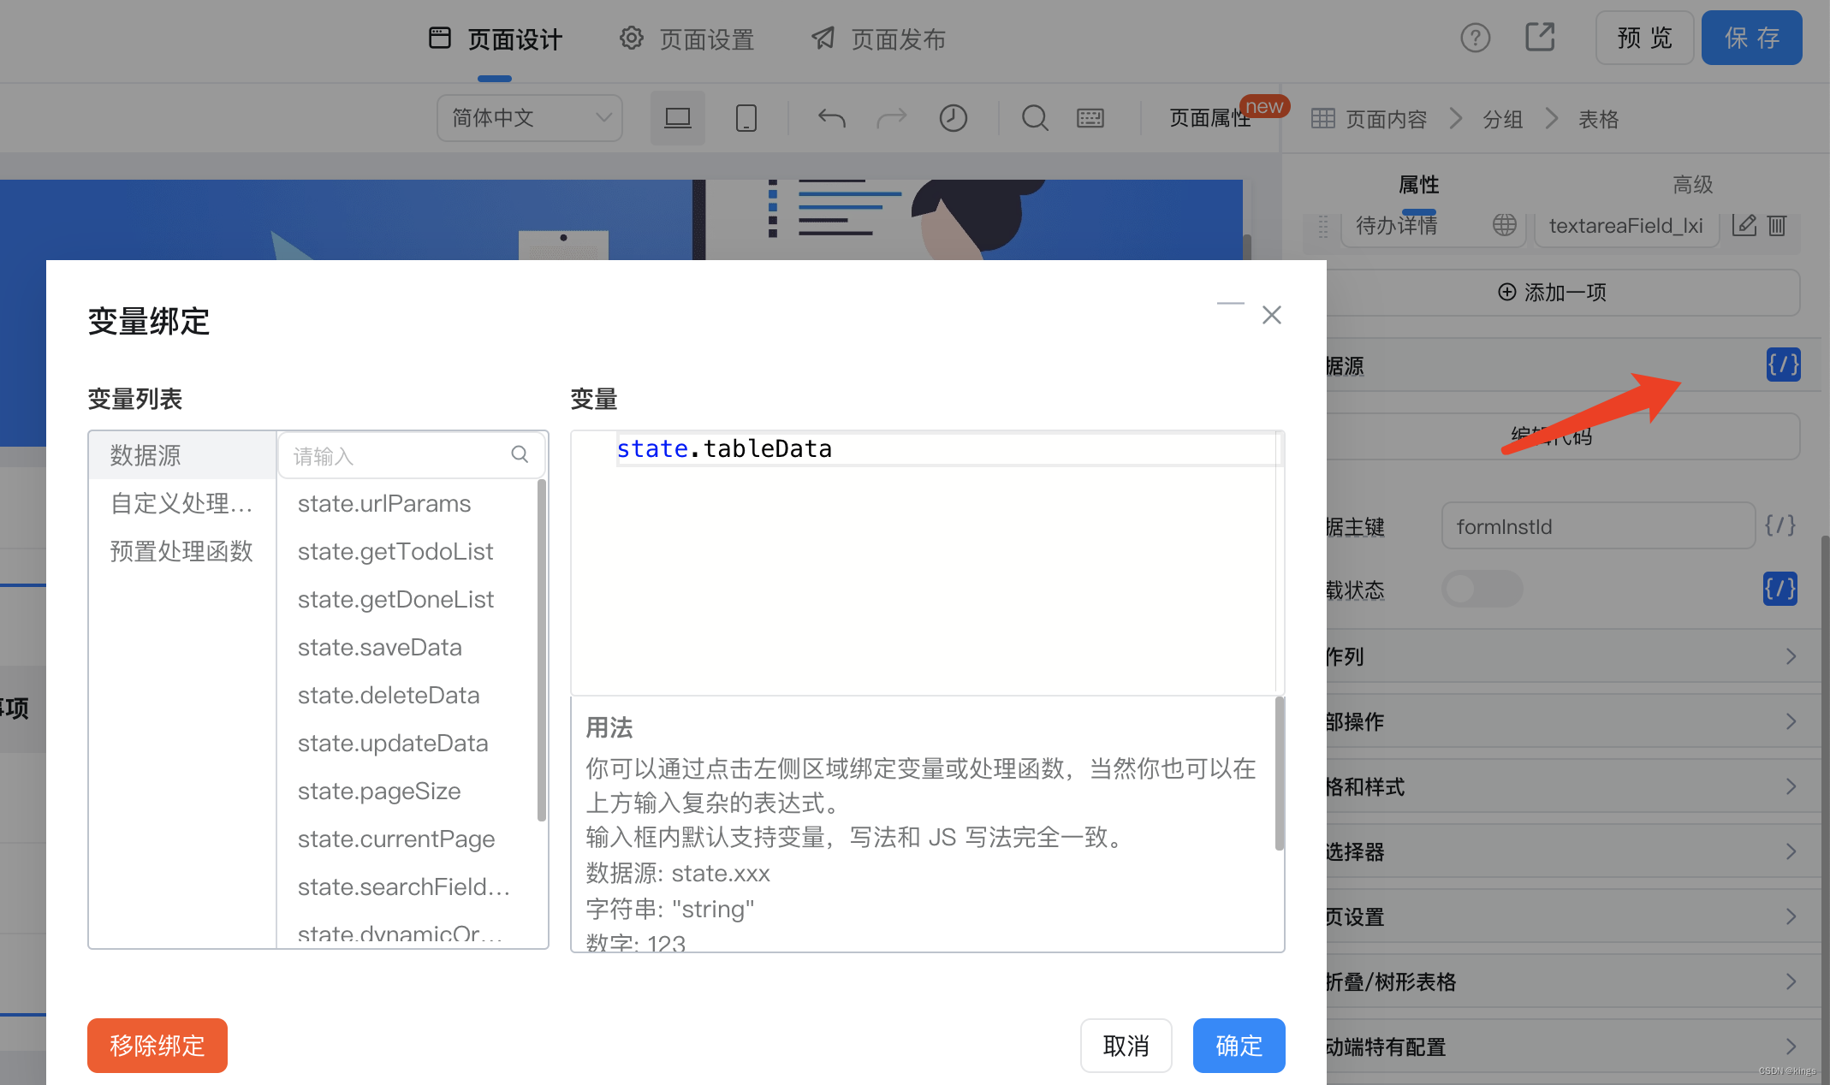
Task: Click the 移除绑定 button
Action: (157, 1045)
